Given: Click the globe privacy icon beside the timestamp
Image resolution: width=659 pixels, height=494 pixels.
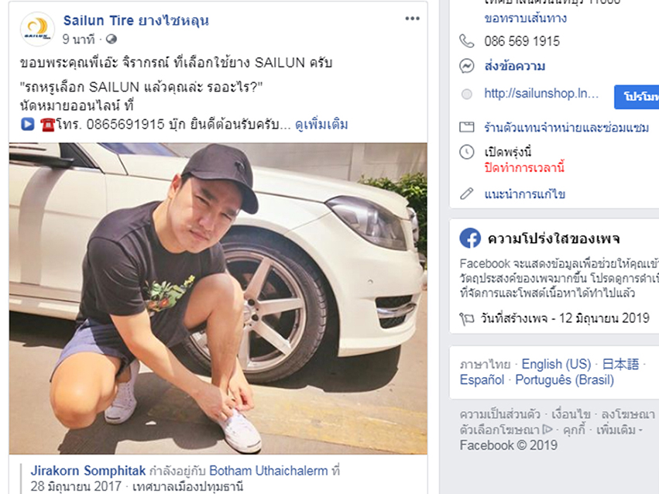Looking at the screenshot, I should (x=111, y=39).
